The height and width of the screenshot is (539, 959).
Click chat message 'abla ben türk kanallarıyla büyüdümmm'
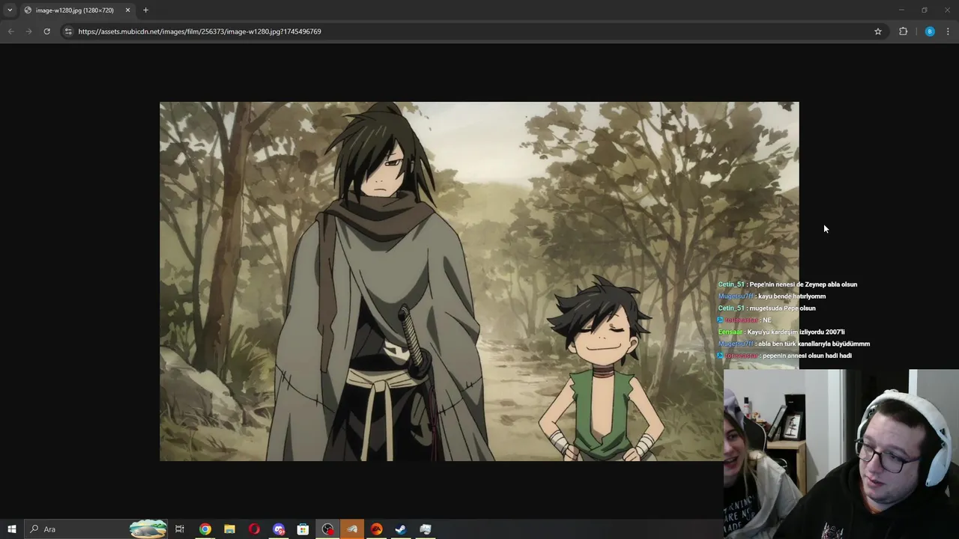[814, 344]
